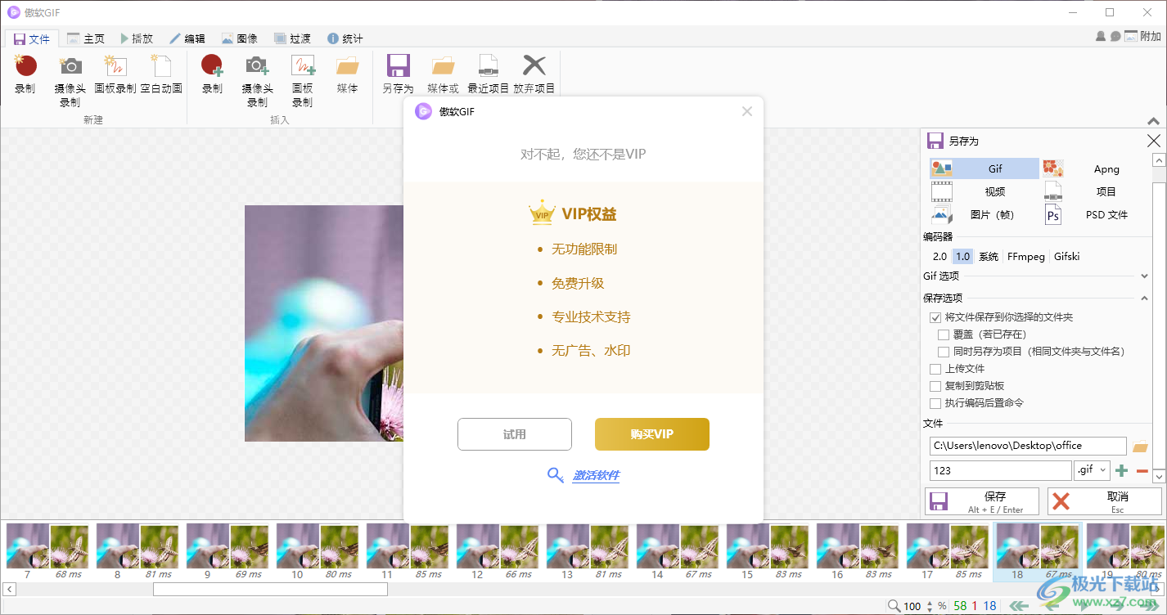This screenshot has height=615, width=1167.
Task: Select Gifski encoder
Action: pyautogui.click(x=1067, y=257)
